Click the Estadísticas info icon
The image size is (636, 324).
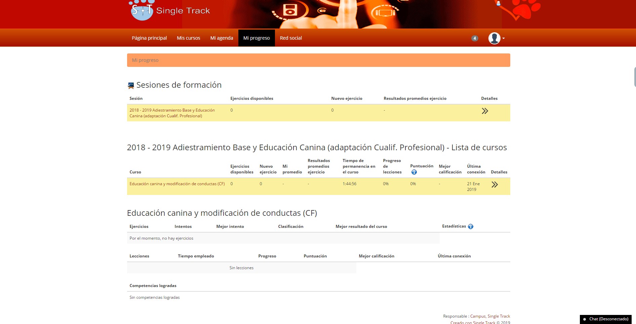point(471,227)
